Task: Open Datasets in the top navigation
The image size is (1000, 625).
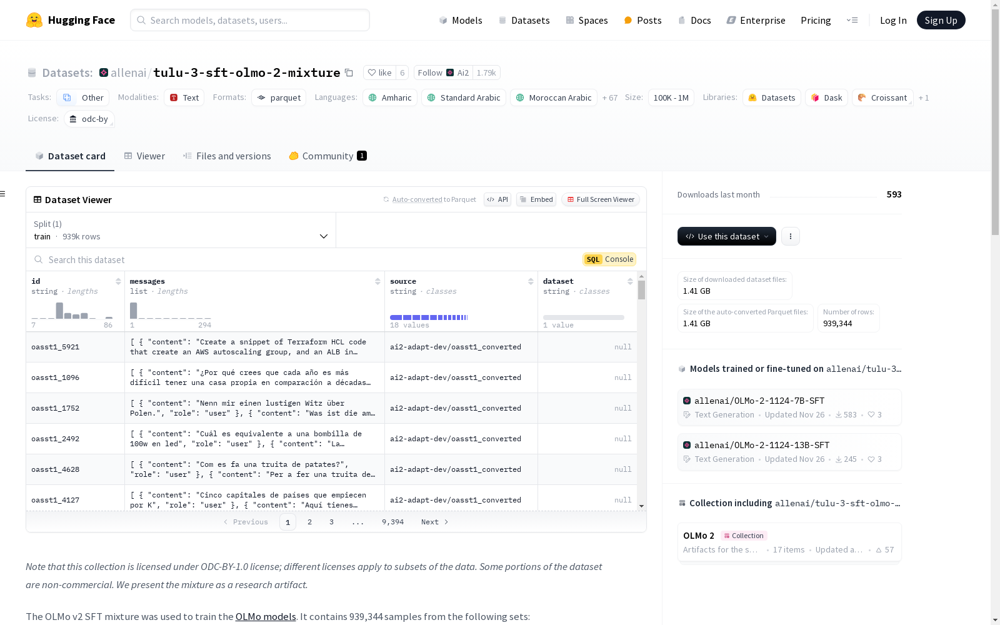Action: tap(524, 20)
